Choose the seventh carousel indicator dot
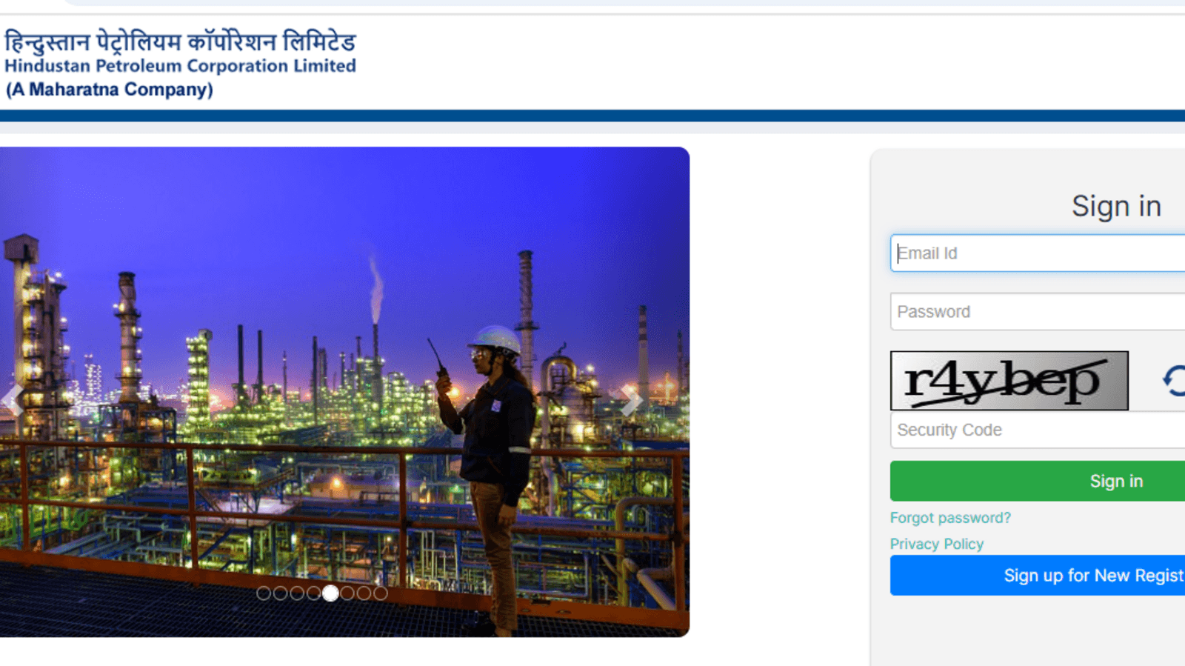 (x=364, y=593)
